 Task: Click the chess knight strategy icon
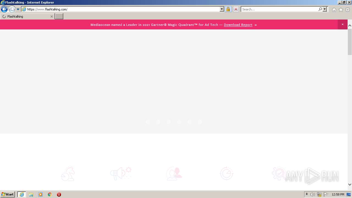68,174
